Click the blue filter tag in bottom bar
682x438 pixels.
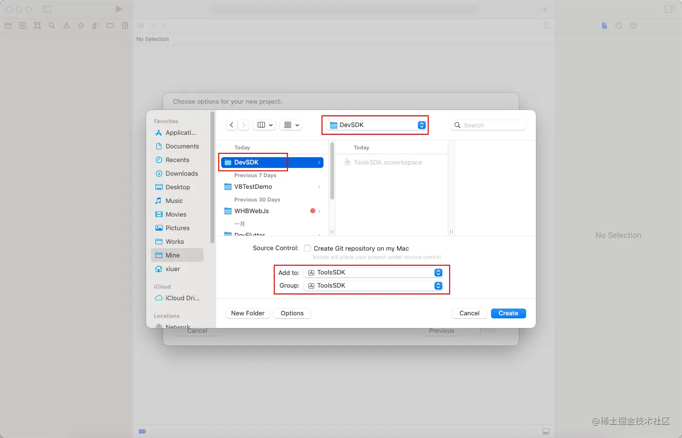coord(142,431)
